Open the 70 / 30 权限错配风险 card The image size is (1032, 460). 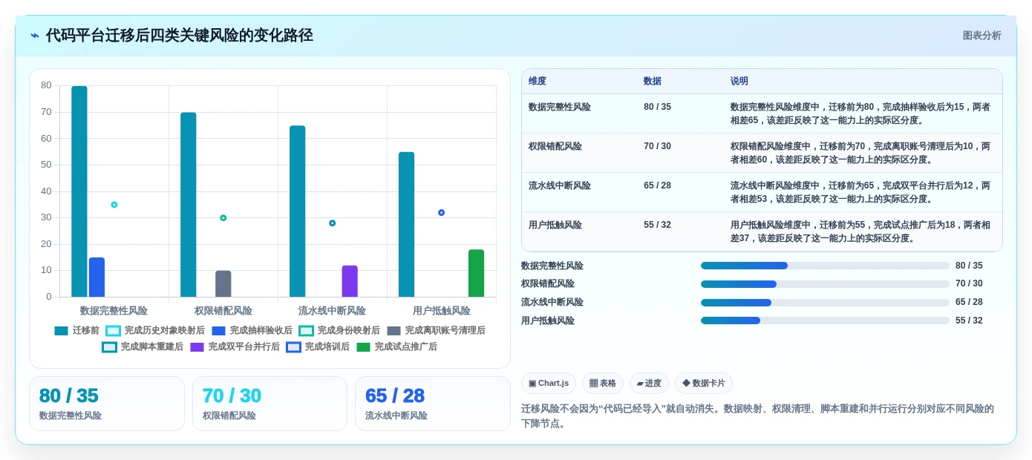270,404
